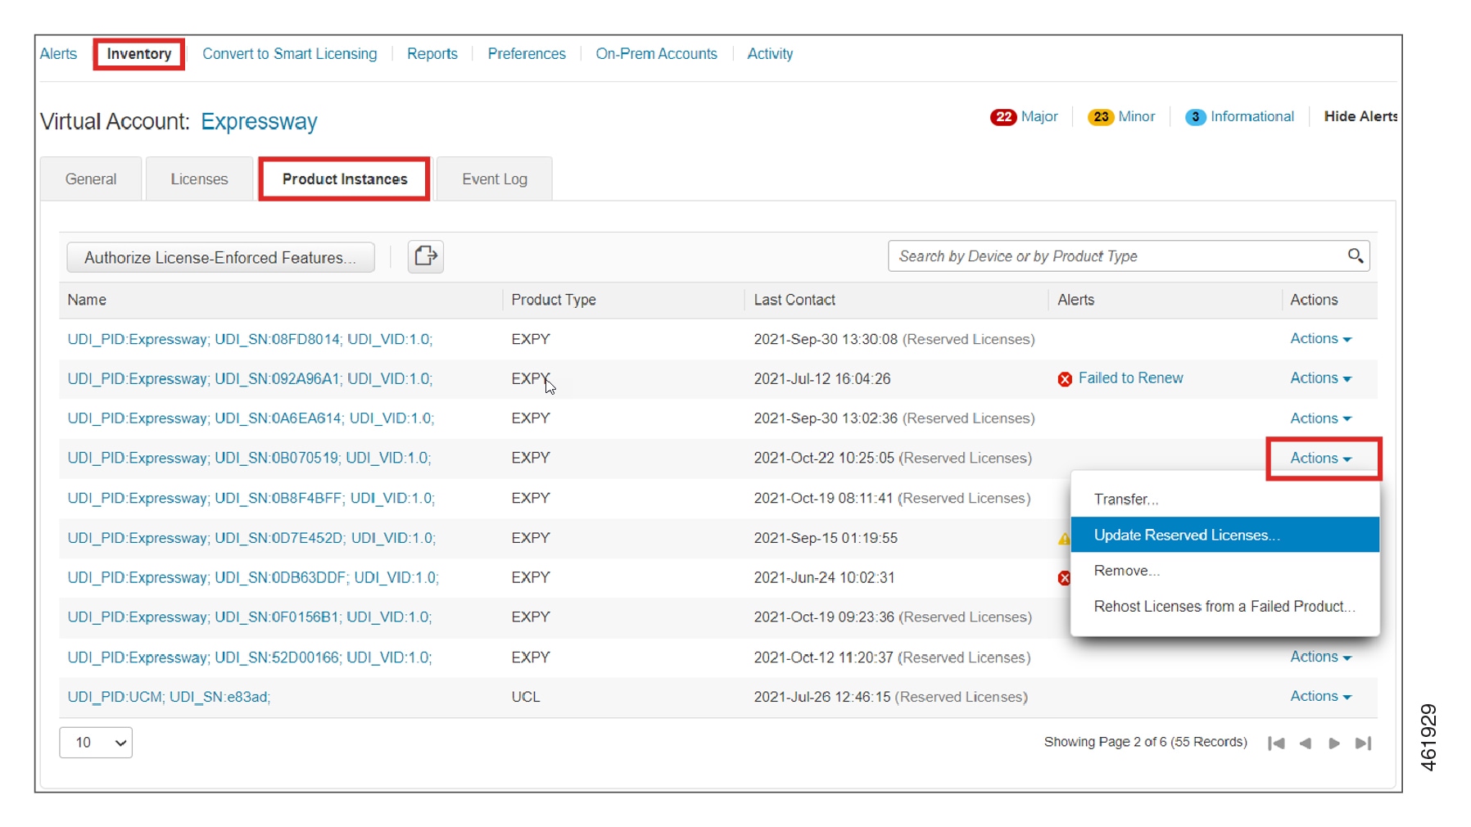This screenshot has width=1471, height=827.
Task: Open the Inventory navigation item
Action: pos(139,54)
